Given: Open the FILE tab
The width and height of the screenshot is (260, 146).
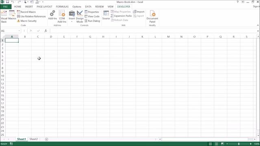Looking at the screenshot, I should (5, 6).
